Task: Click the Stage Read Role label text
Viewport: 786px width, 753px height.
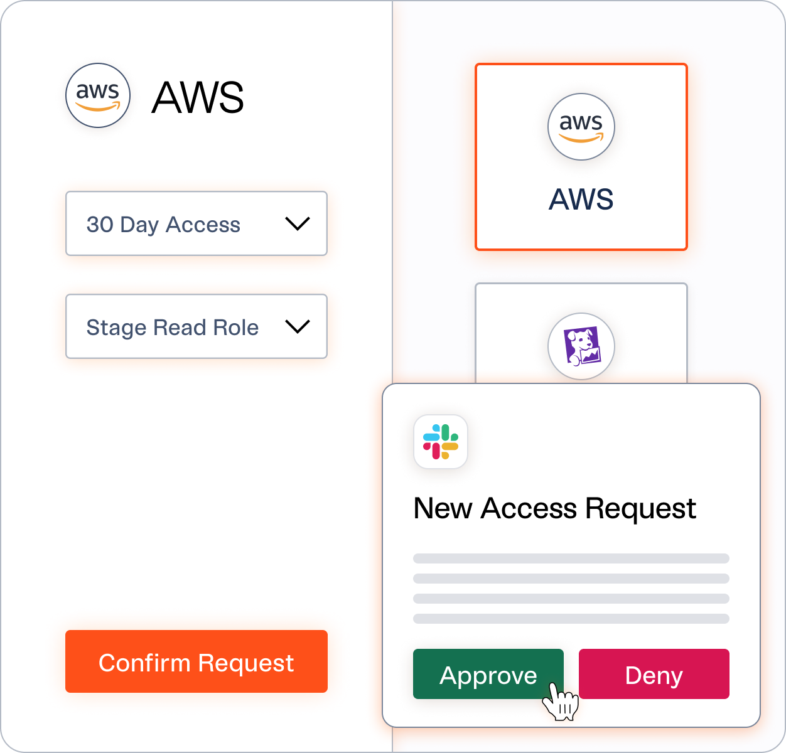Action: [173, 328]
